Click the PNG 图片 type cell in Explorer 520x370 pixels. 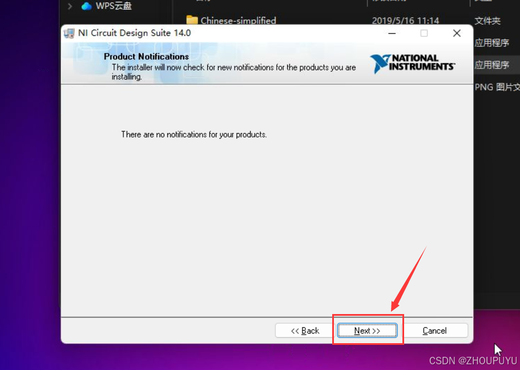coord(497,87)
